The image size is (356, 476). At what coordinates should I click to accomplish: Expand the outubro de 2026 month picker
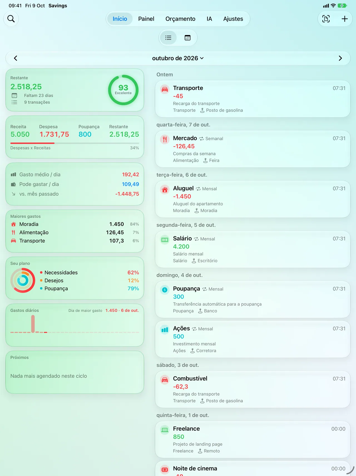click(x=178, y=58)
